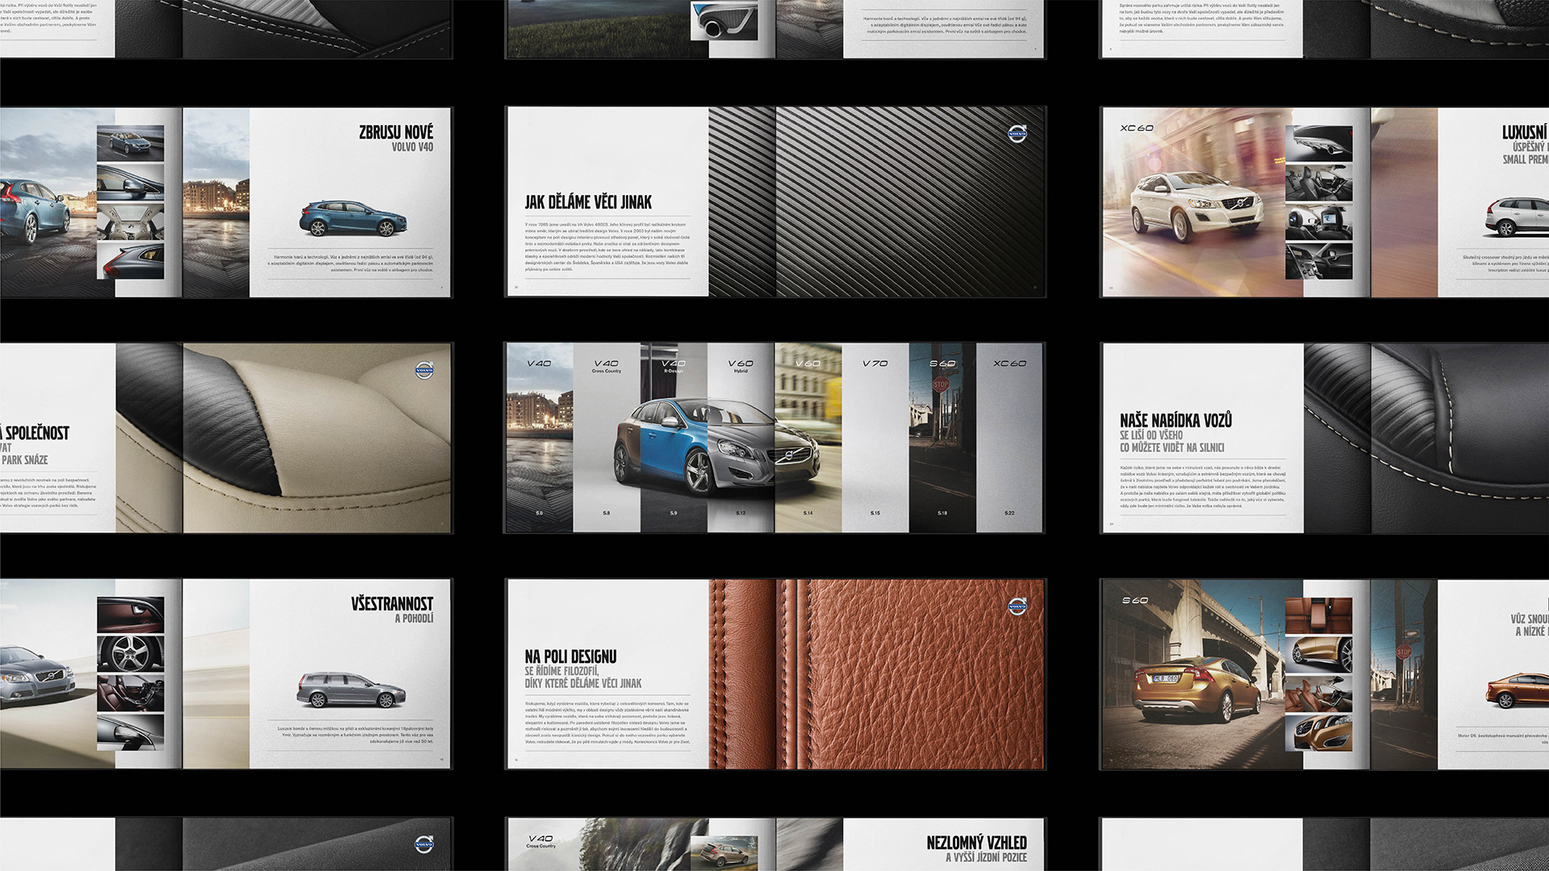Click the 'V60 Hybrid' model label

click(x=741, y=366)
